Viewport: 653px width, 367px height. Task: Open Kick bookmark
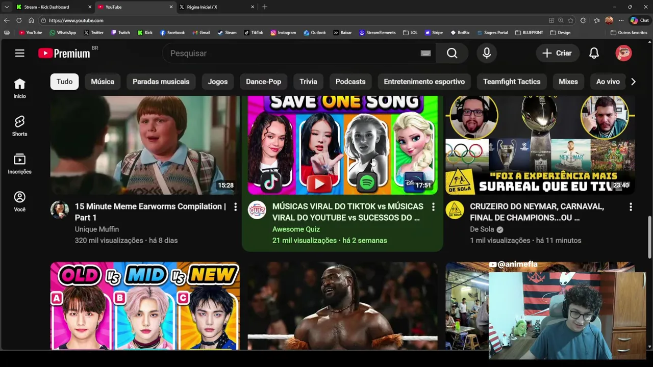tap(145, 33)
